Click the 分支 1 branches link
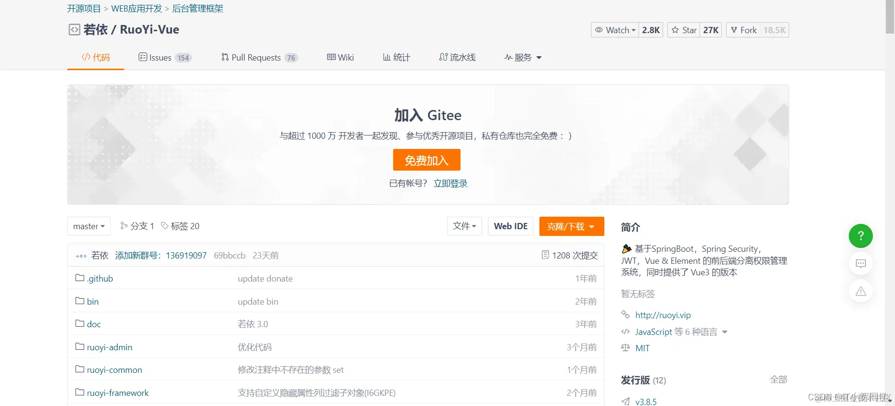Image resolution: width=895 pixels, height=406 pixels. click(x=142, y=226)
